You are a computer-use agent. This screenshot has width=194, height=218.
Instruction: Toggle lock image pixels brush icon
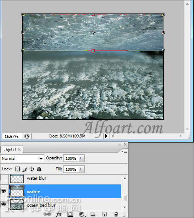[25, 169]
